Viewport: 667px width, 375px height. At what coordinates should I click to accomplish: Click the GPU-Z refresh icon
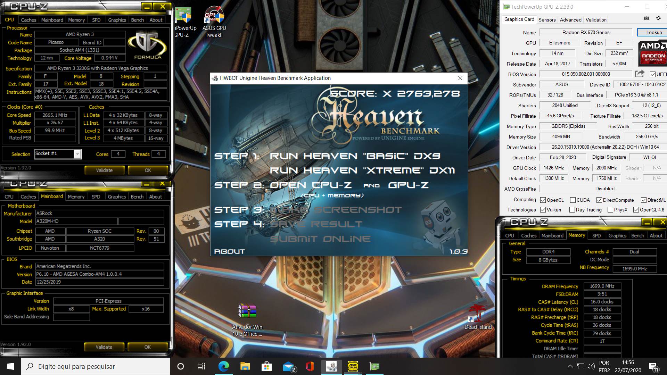pyautogui.click(x=658, y=18)
